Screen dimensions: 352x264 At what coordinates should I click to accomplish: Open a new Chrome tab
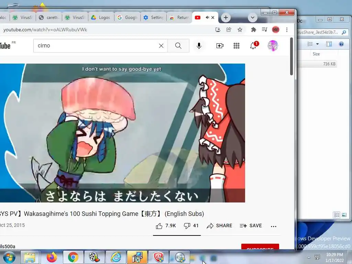[x=225, y=18]
